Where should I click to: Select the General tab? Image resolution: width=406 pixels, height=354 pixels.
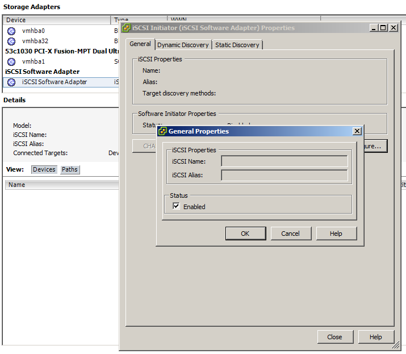point(140,44)
